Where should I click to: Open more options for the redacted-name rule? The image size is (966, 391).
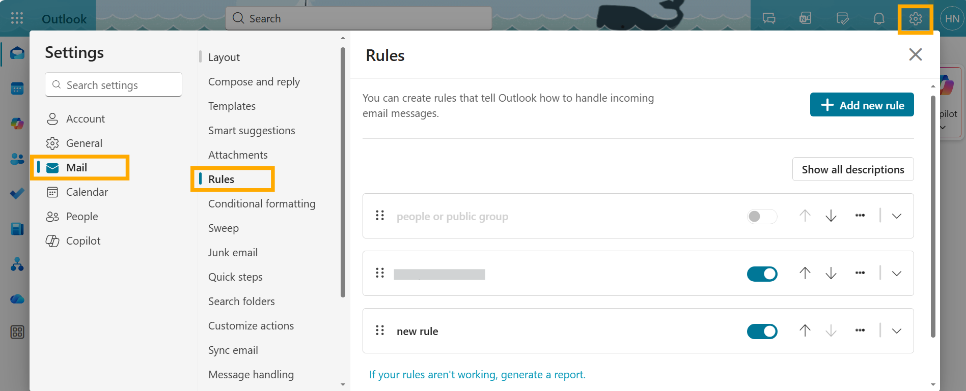(860, 273)
